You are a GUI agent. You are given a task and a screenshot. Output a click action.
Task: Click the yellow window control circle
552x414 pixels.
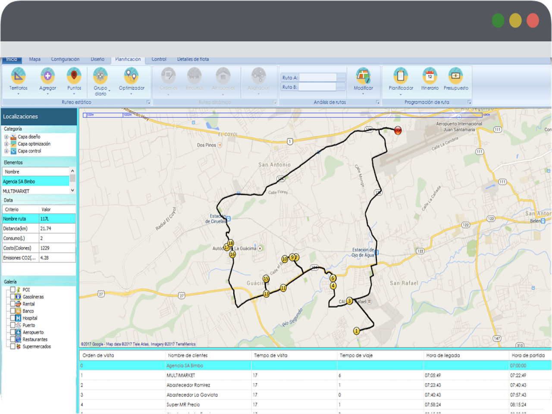[x=515, y=20]
